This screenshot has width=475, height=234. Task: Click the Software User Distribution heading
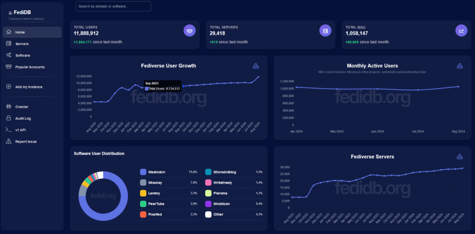99,153
